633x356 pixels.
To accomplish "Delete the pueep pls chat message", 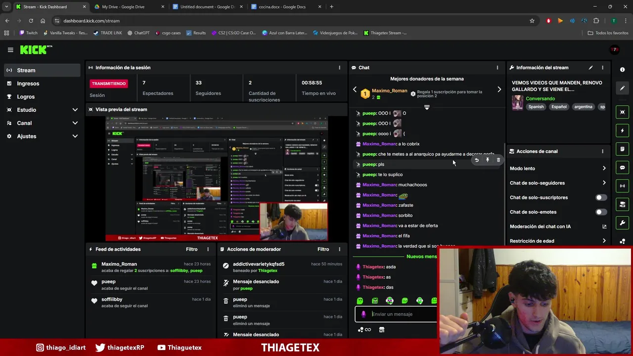I will point(498,160).
